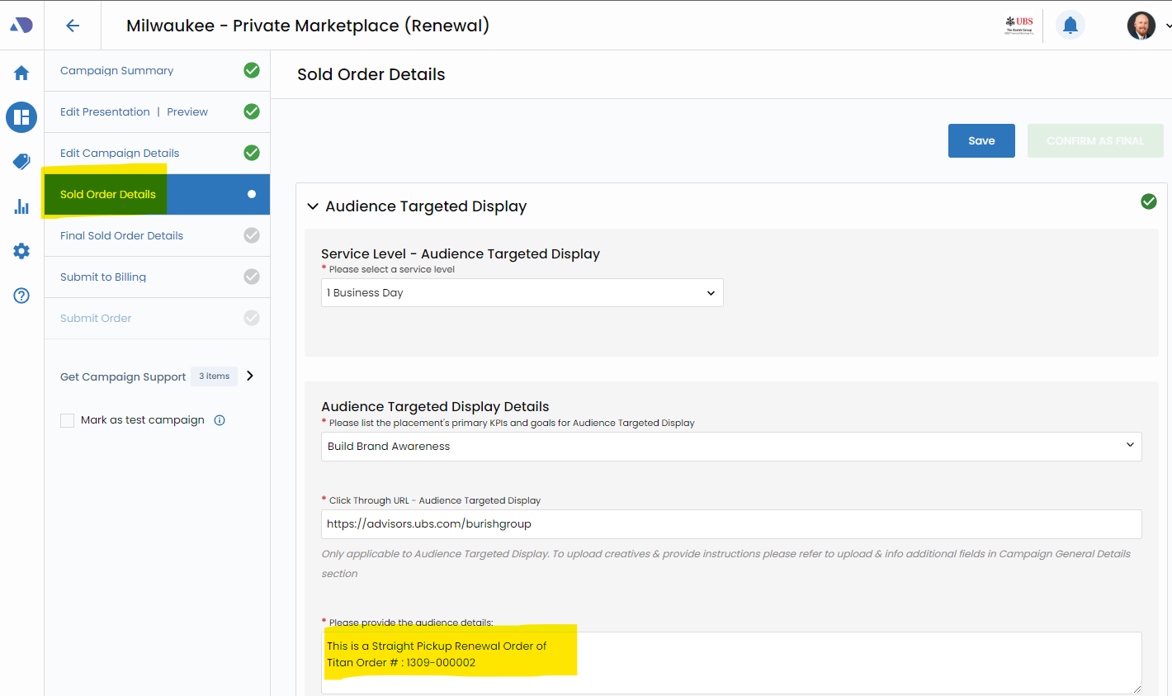1172x696 pixels.
Task: Click the Save button
Action: (x=981, y=141)
